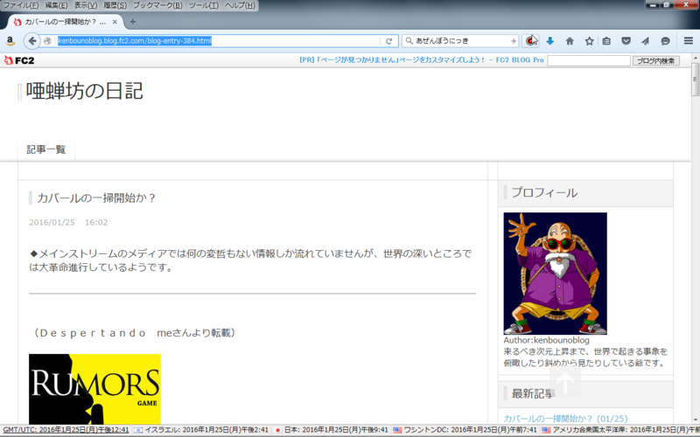
Task: Click the scroll-to-top arrow button
Action: coord(565,382)
